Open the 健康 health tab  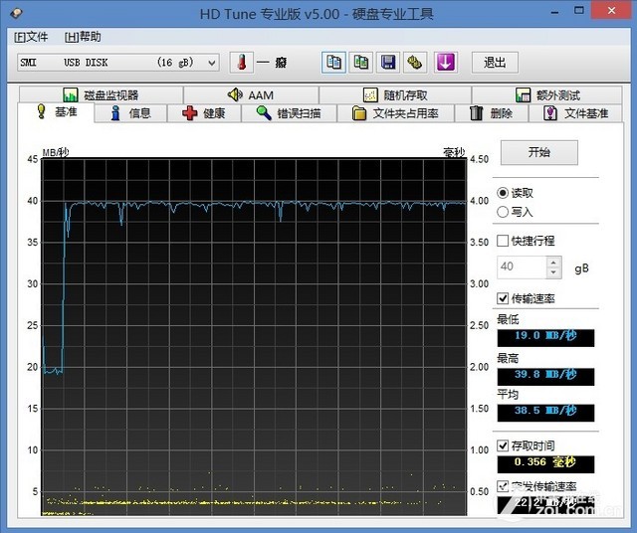coord(204,113)
